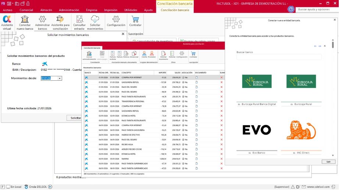The width and height of the screenshot is (339, 190).
Task: Open the Archivo menu
Action: click(x=8, y=10)
